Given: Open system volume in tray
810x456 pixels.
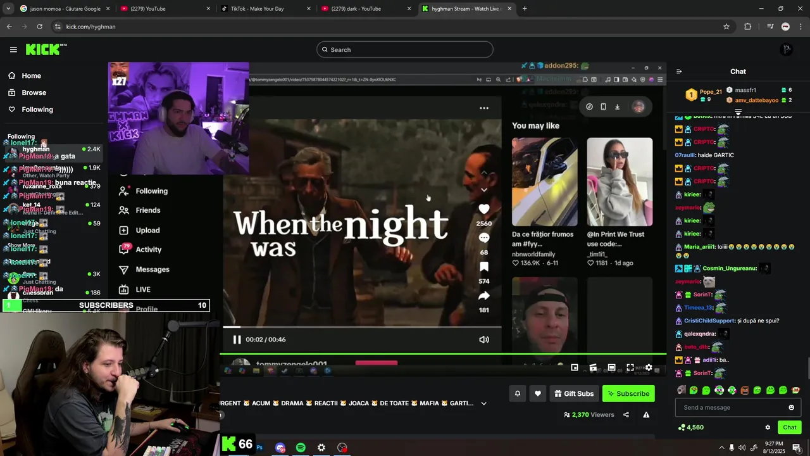Looking at the screenshot, I should pyautogui.click(x=742, y=448).
